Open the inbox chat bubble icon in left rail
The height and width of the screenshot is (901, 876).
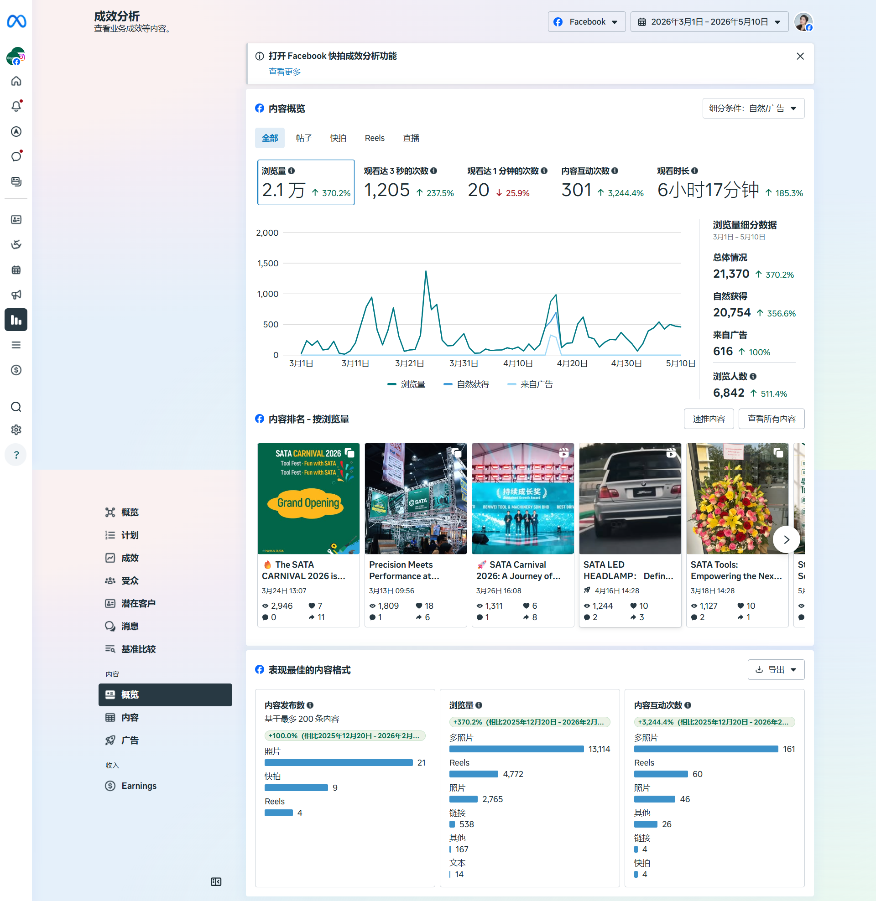16,156
